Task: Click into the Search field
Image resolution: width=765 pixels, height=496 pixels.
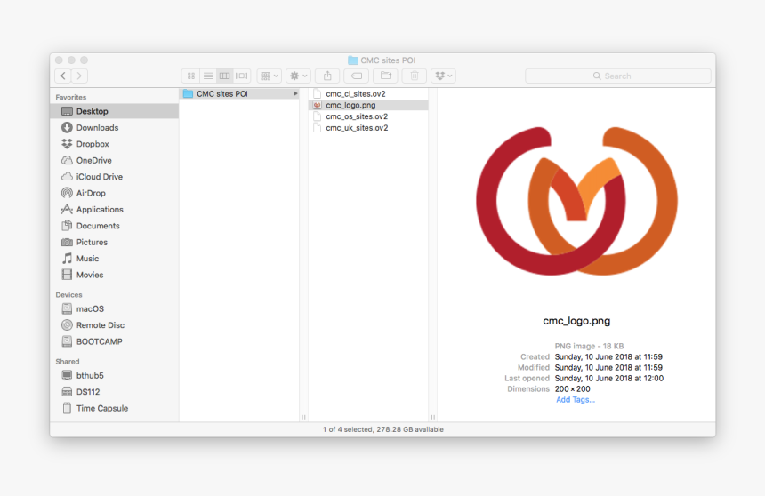Action: [x=617, y=76]
